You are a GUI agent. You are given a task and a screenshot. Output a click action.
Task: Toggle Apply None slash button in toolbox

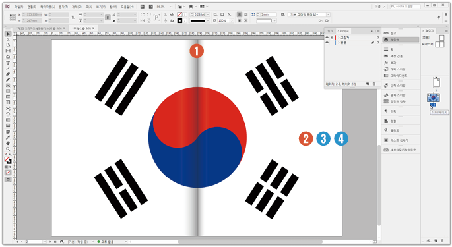[8, 173]
